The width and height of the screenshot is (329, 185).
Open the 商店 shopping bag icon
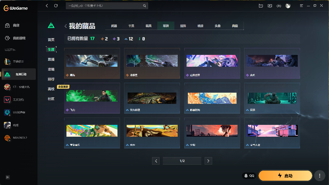click(7, 25)
